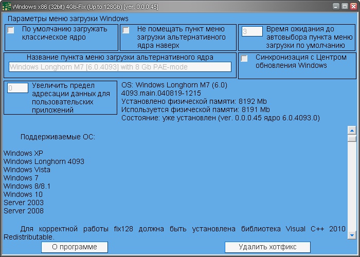This screenshot has width=360, height=257.
Task: Click the "Состояние: уже установлен" status line
Action: 221,118
